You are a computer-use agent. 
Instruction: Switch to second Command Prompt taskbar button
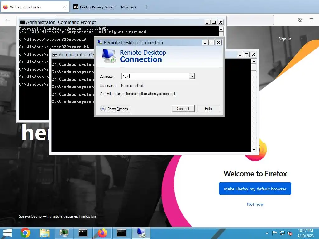[x=122, y=233]
